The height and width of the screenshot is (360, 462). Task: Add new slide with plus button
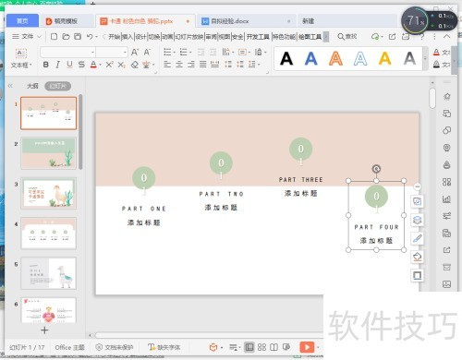pos(44,330)
